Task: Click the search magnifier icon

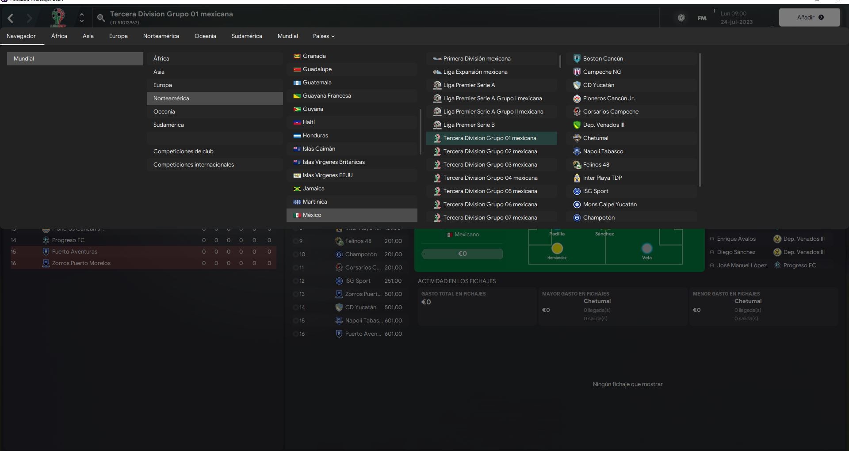Action: (x=101, y=18)
